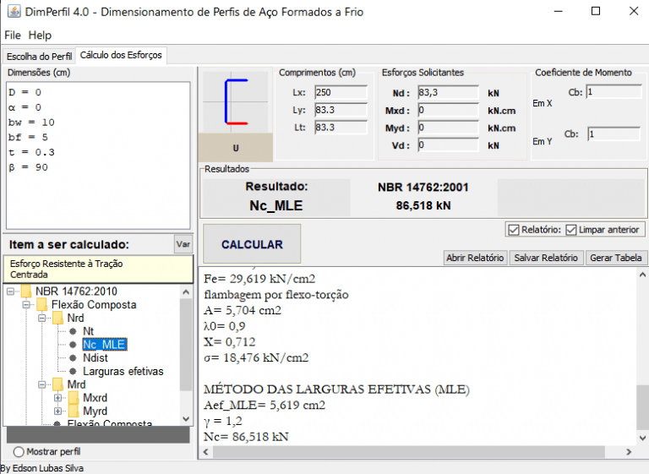Click 'bw = 10' in dimensions list
The width and height of the screenshot is (649, 474).
31,123
